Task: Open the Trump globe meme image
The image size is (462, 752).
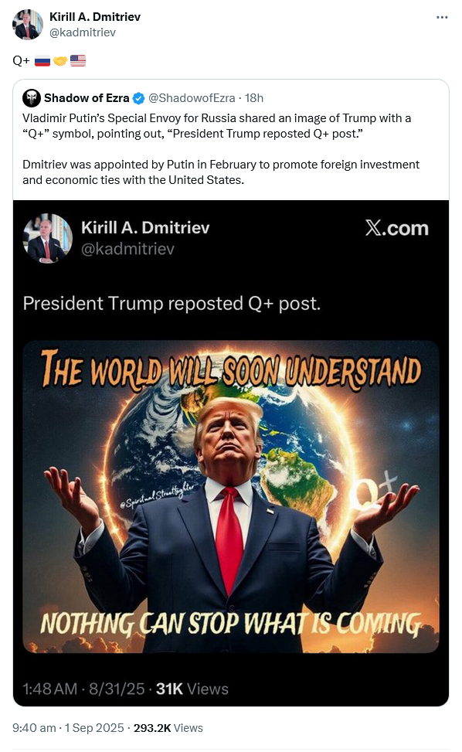Action: click(231, 497)
